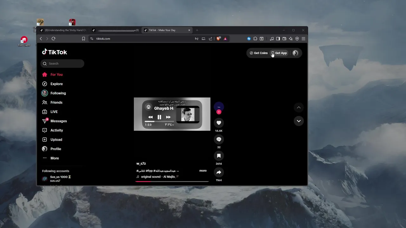Go forward in the browser
Viewport: 406px width, 228px height.
(x=47, y=39)
